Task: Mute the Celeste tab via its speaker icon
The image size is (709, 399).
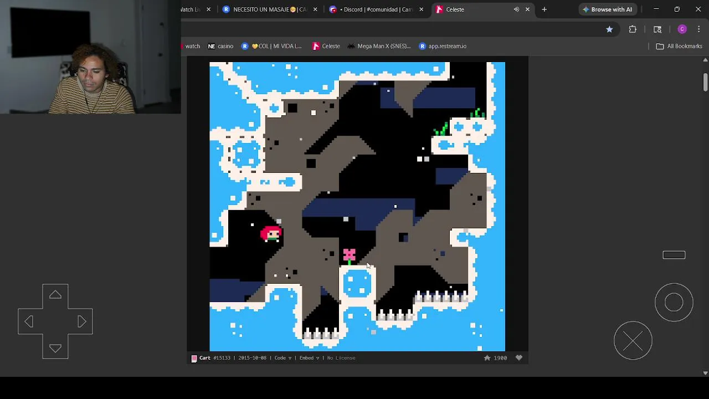Action: 516,9
